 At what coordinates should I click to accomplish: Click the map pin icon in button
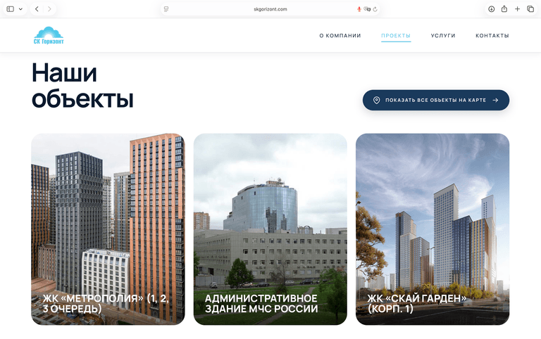(376, 100)
